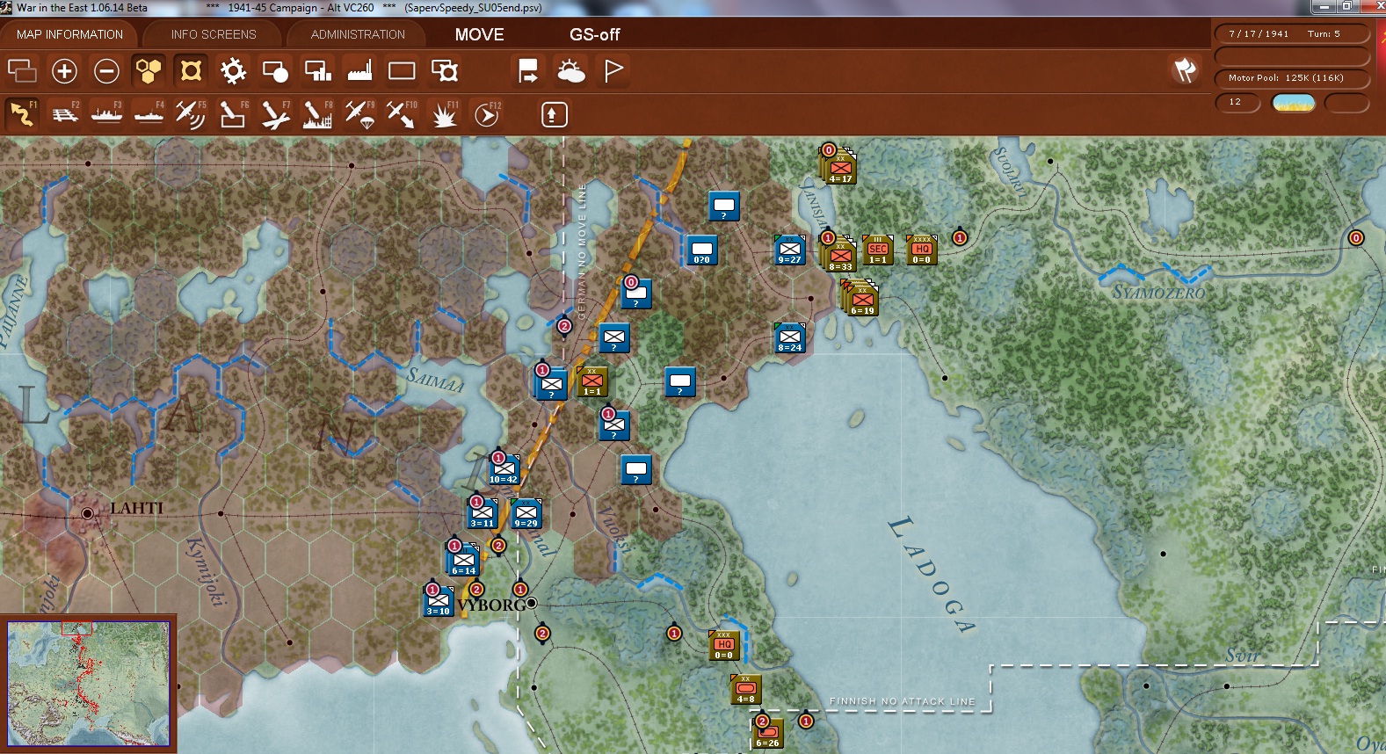Click the screen-with-bar-chart toolbar icon
1386x754 pixels.
click(317, 71)
